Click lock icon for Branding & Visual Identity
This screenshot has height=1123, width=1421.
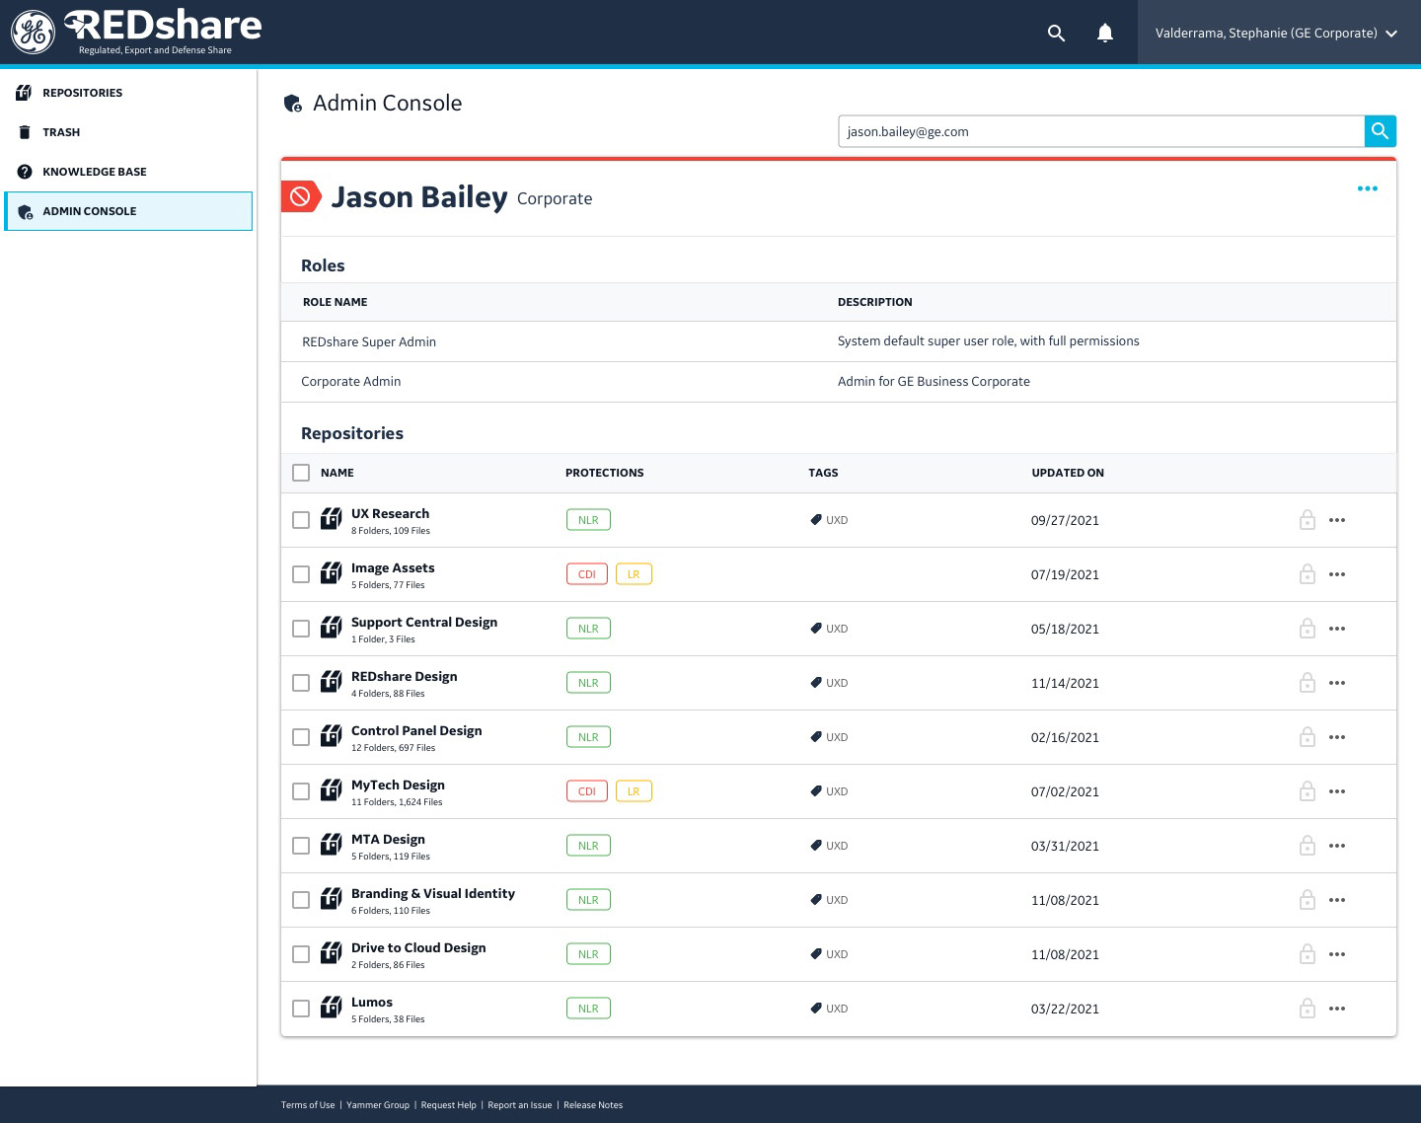click(1308, 899)
